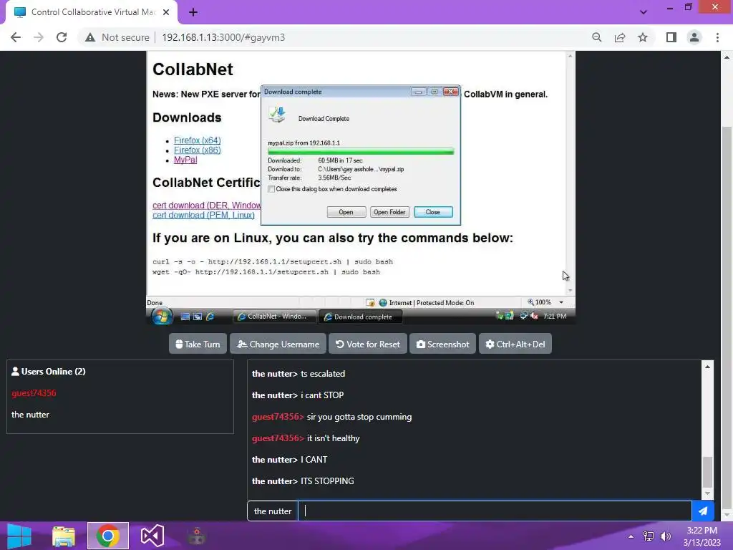This screenshot has width=733, height=550.
Task: Send chat message with paper plane icon
Action: coord(703,511)
